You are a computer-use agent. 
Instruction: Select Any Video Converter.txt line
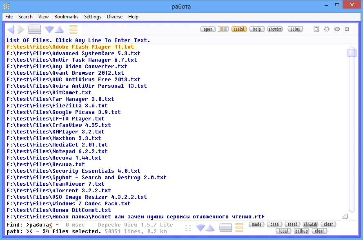pos(67,67)
